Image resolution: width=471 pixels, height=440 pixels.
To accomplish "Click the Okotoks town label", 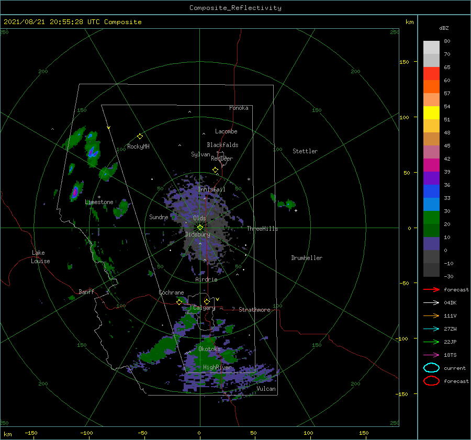I will (x=209, y=349).
